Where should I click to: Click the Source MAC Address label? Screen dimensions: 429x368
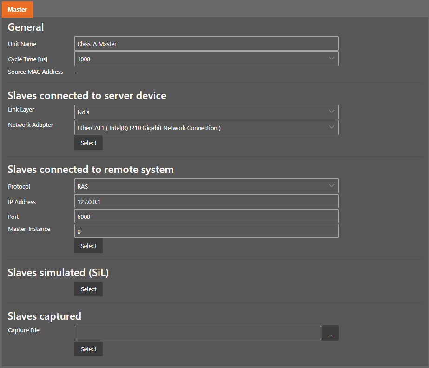click(35, 72)
